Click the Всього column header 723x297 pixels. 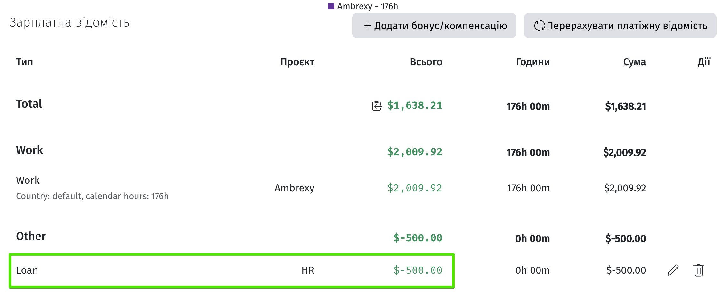point(426,62)
